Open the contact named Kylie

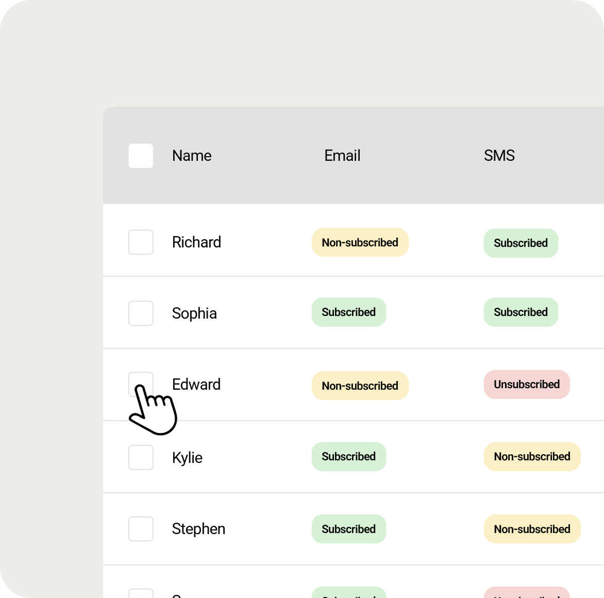[187, 457]
